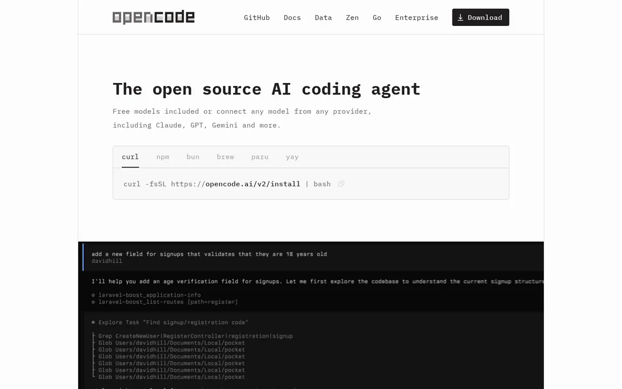This screenshot has width=622, height=389.
Task: Click "I'll help you add an age verification" response
Action: click(x=318, y=281)
